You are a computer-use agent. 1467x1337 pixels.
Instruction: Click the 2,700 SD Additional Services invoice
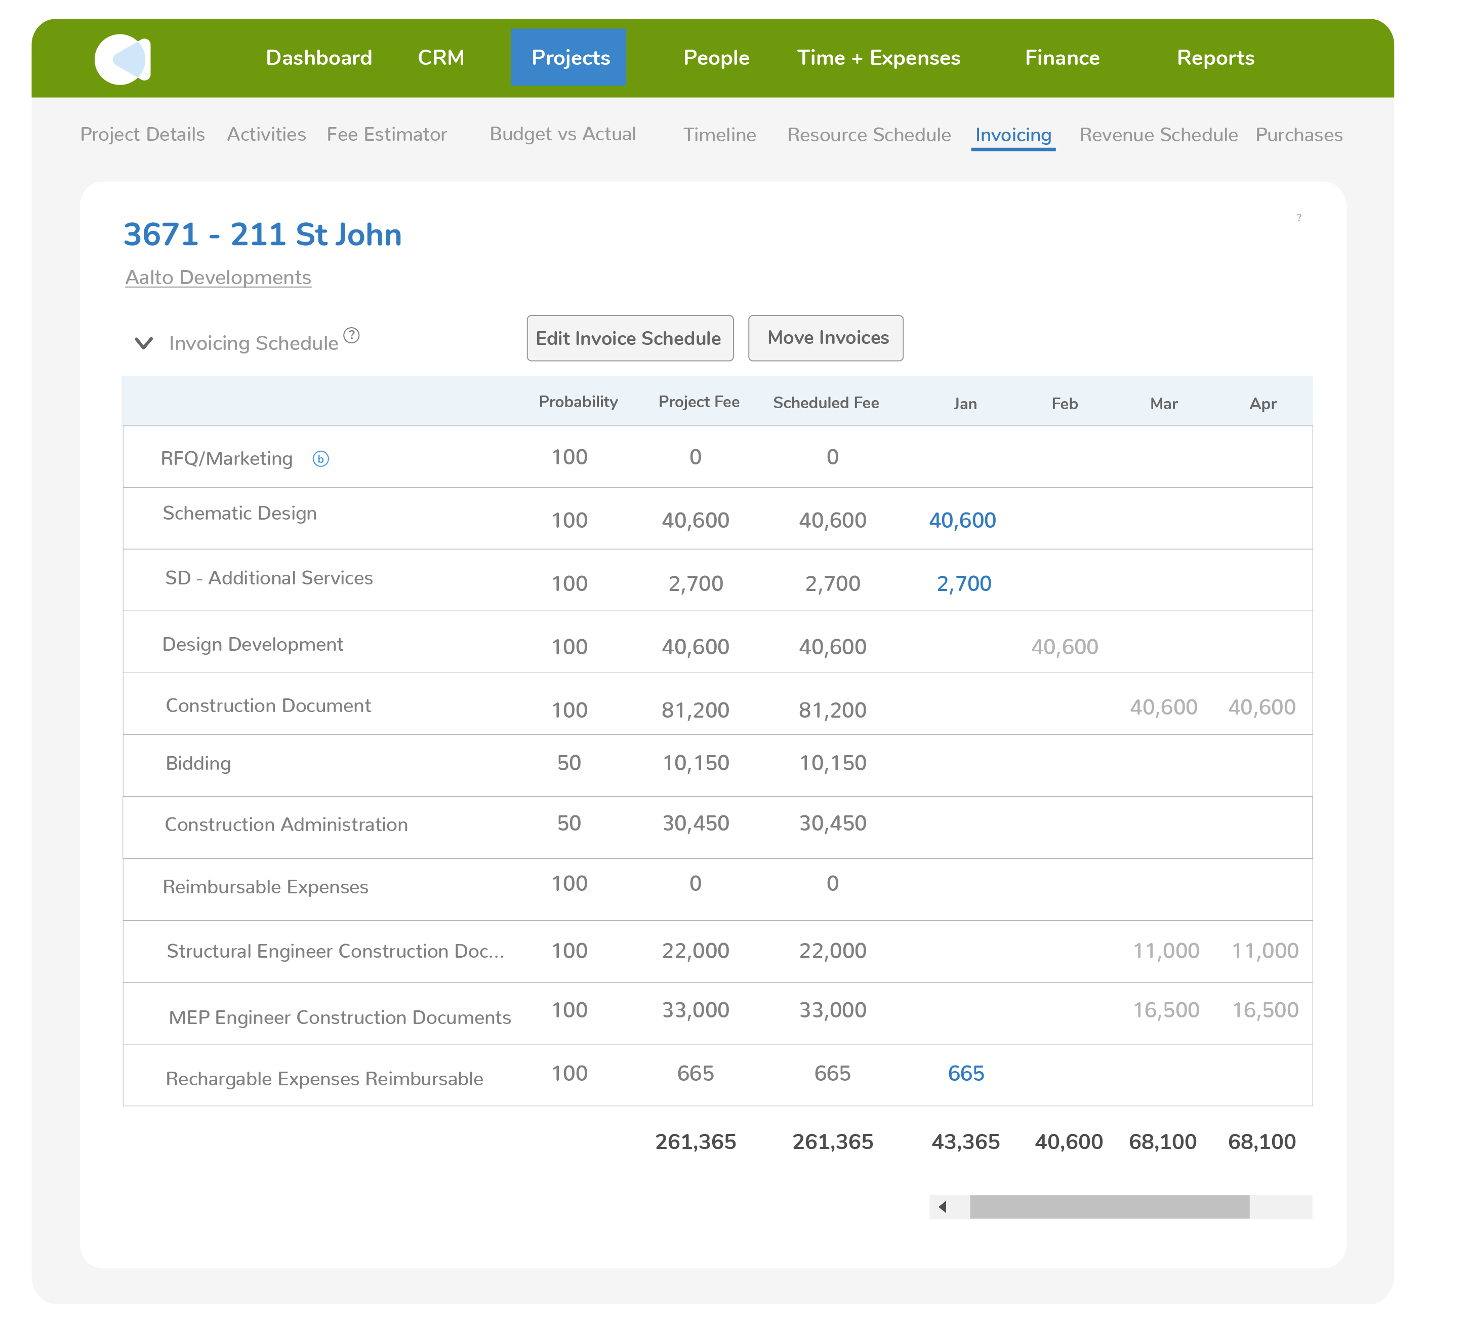[x=963, y=584]
